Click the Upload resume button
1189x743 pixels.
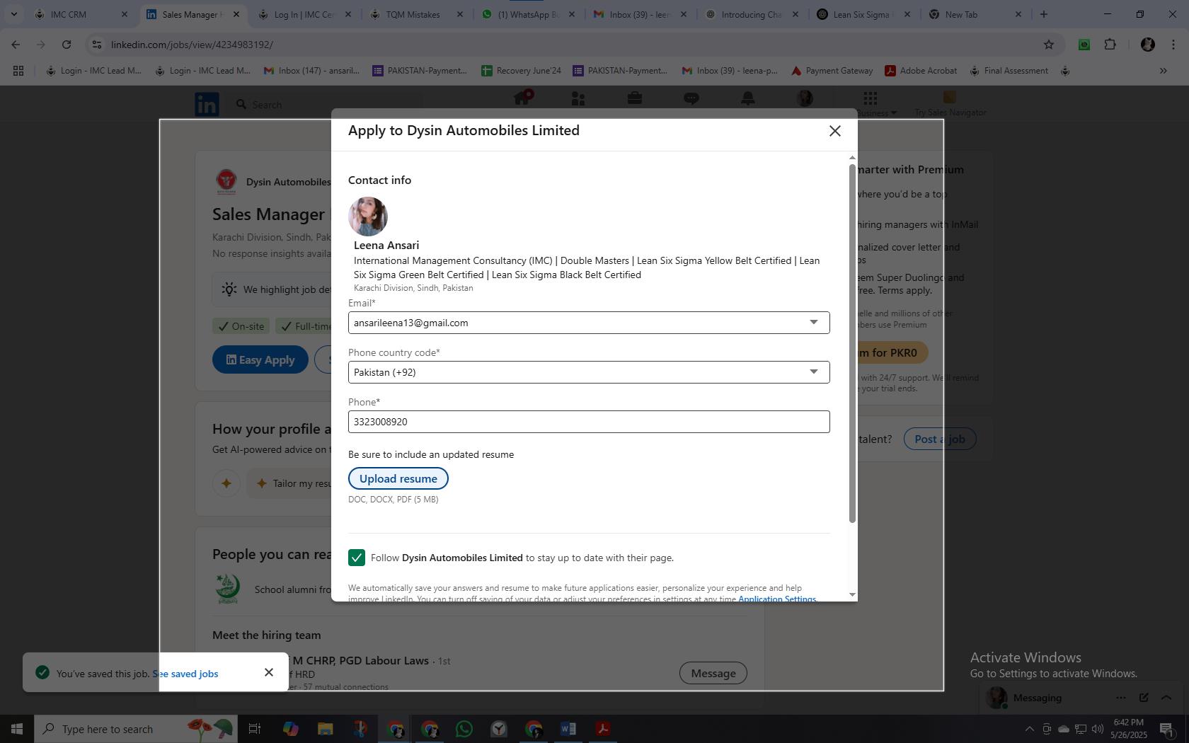click(x=398, y=478)
